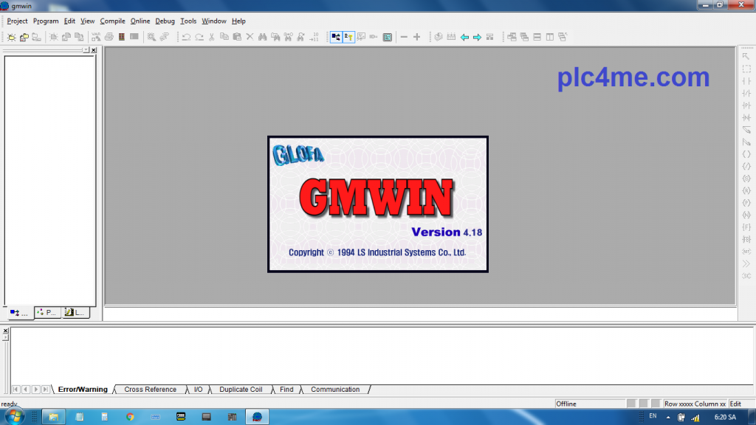Screen dimensions: 756x425
Task: Open the Compile menu
Action: tap(112, 21)
